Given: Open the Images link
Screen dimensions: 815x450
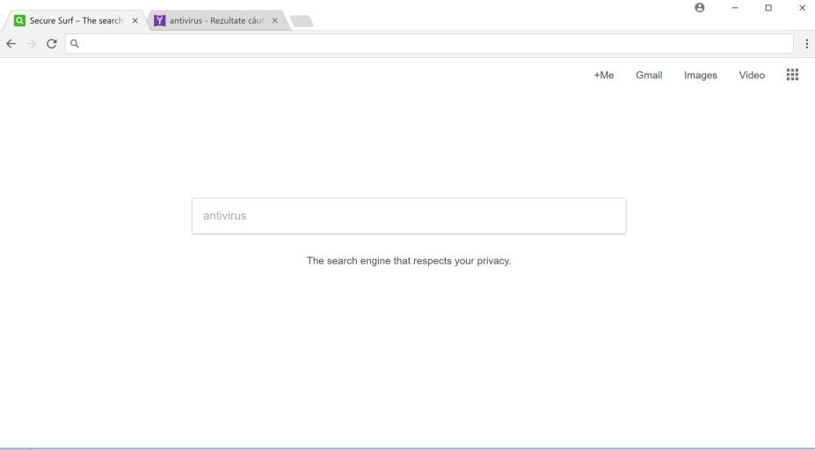Looking at the screenshot, I should (x=701, y=76).
